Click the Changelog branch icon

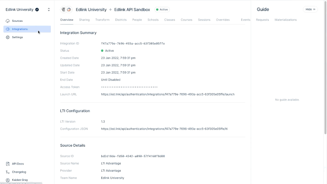[8, 172]
